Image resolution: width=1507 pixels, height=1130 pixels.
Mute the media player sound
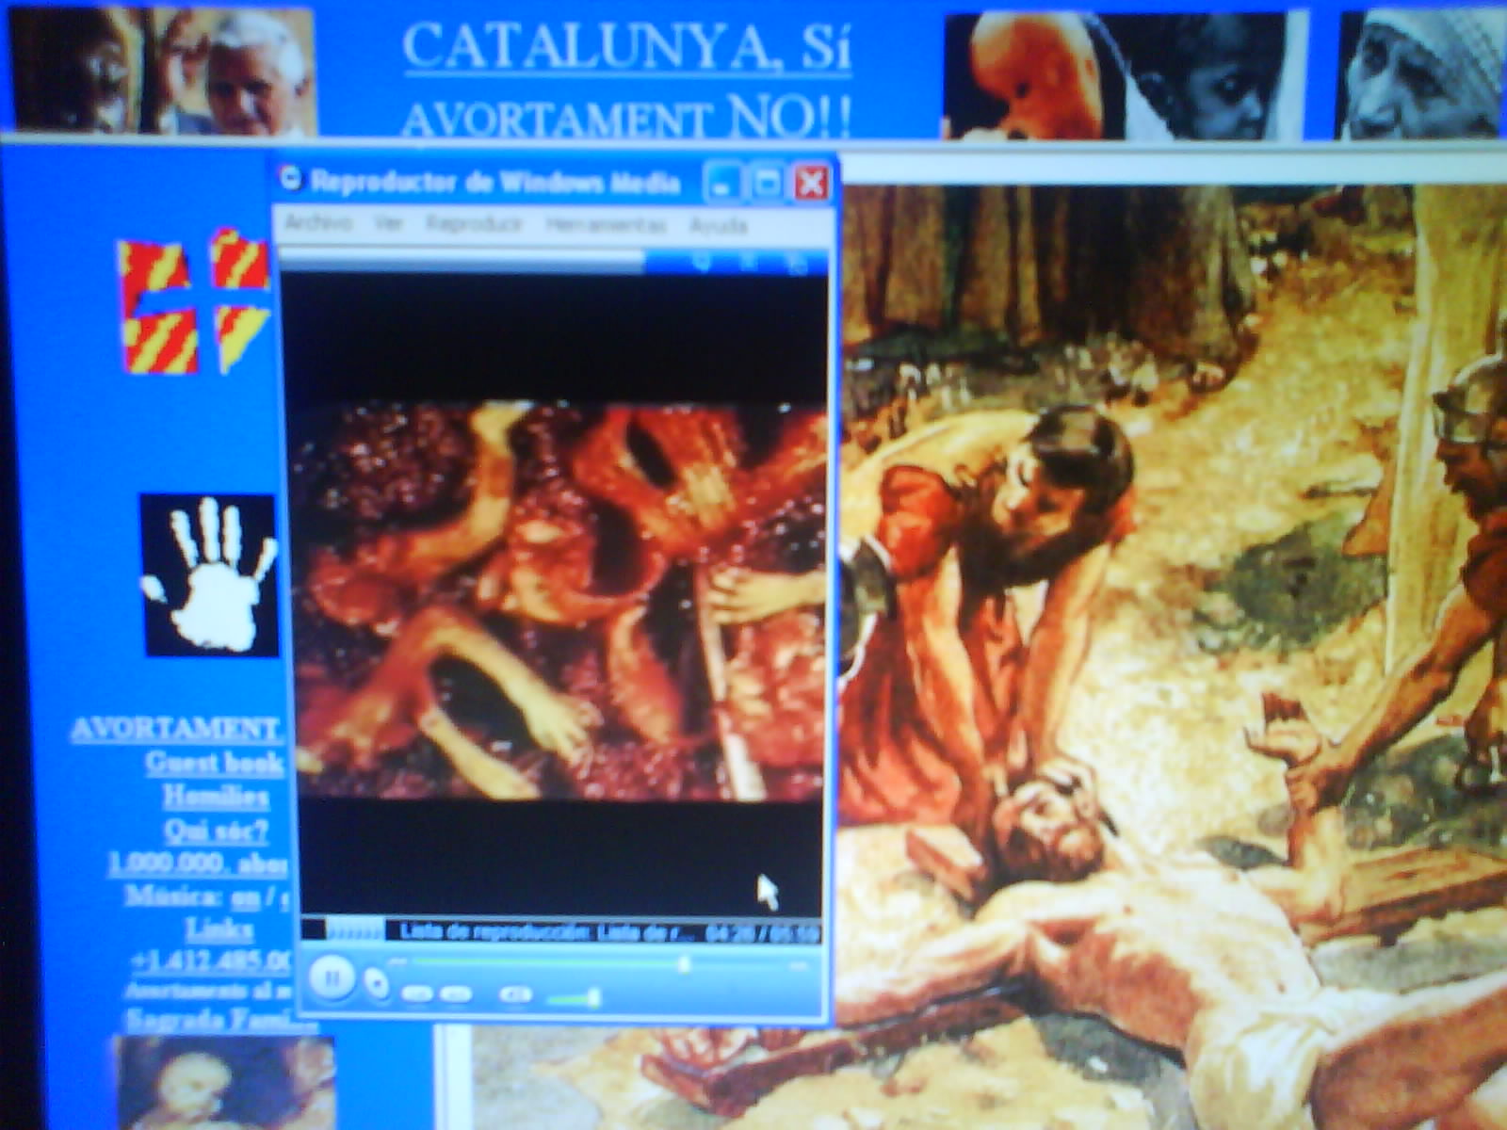pyautogui.click(x=514, y=994)
